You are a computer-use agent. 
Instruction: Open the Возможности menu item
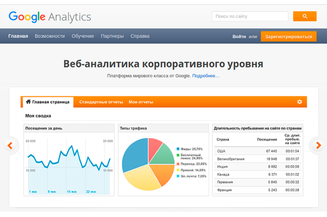click(x=50, y=36)
